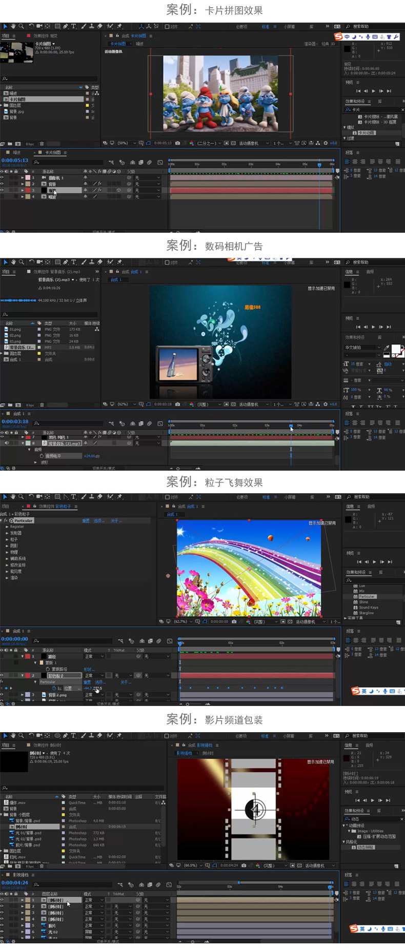Click 关于... for Particular in 粒子飞舞效果 effect controls
Viewport: 405px width, 948px height.
tap(116, 520)
